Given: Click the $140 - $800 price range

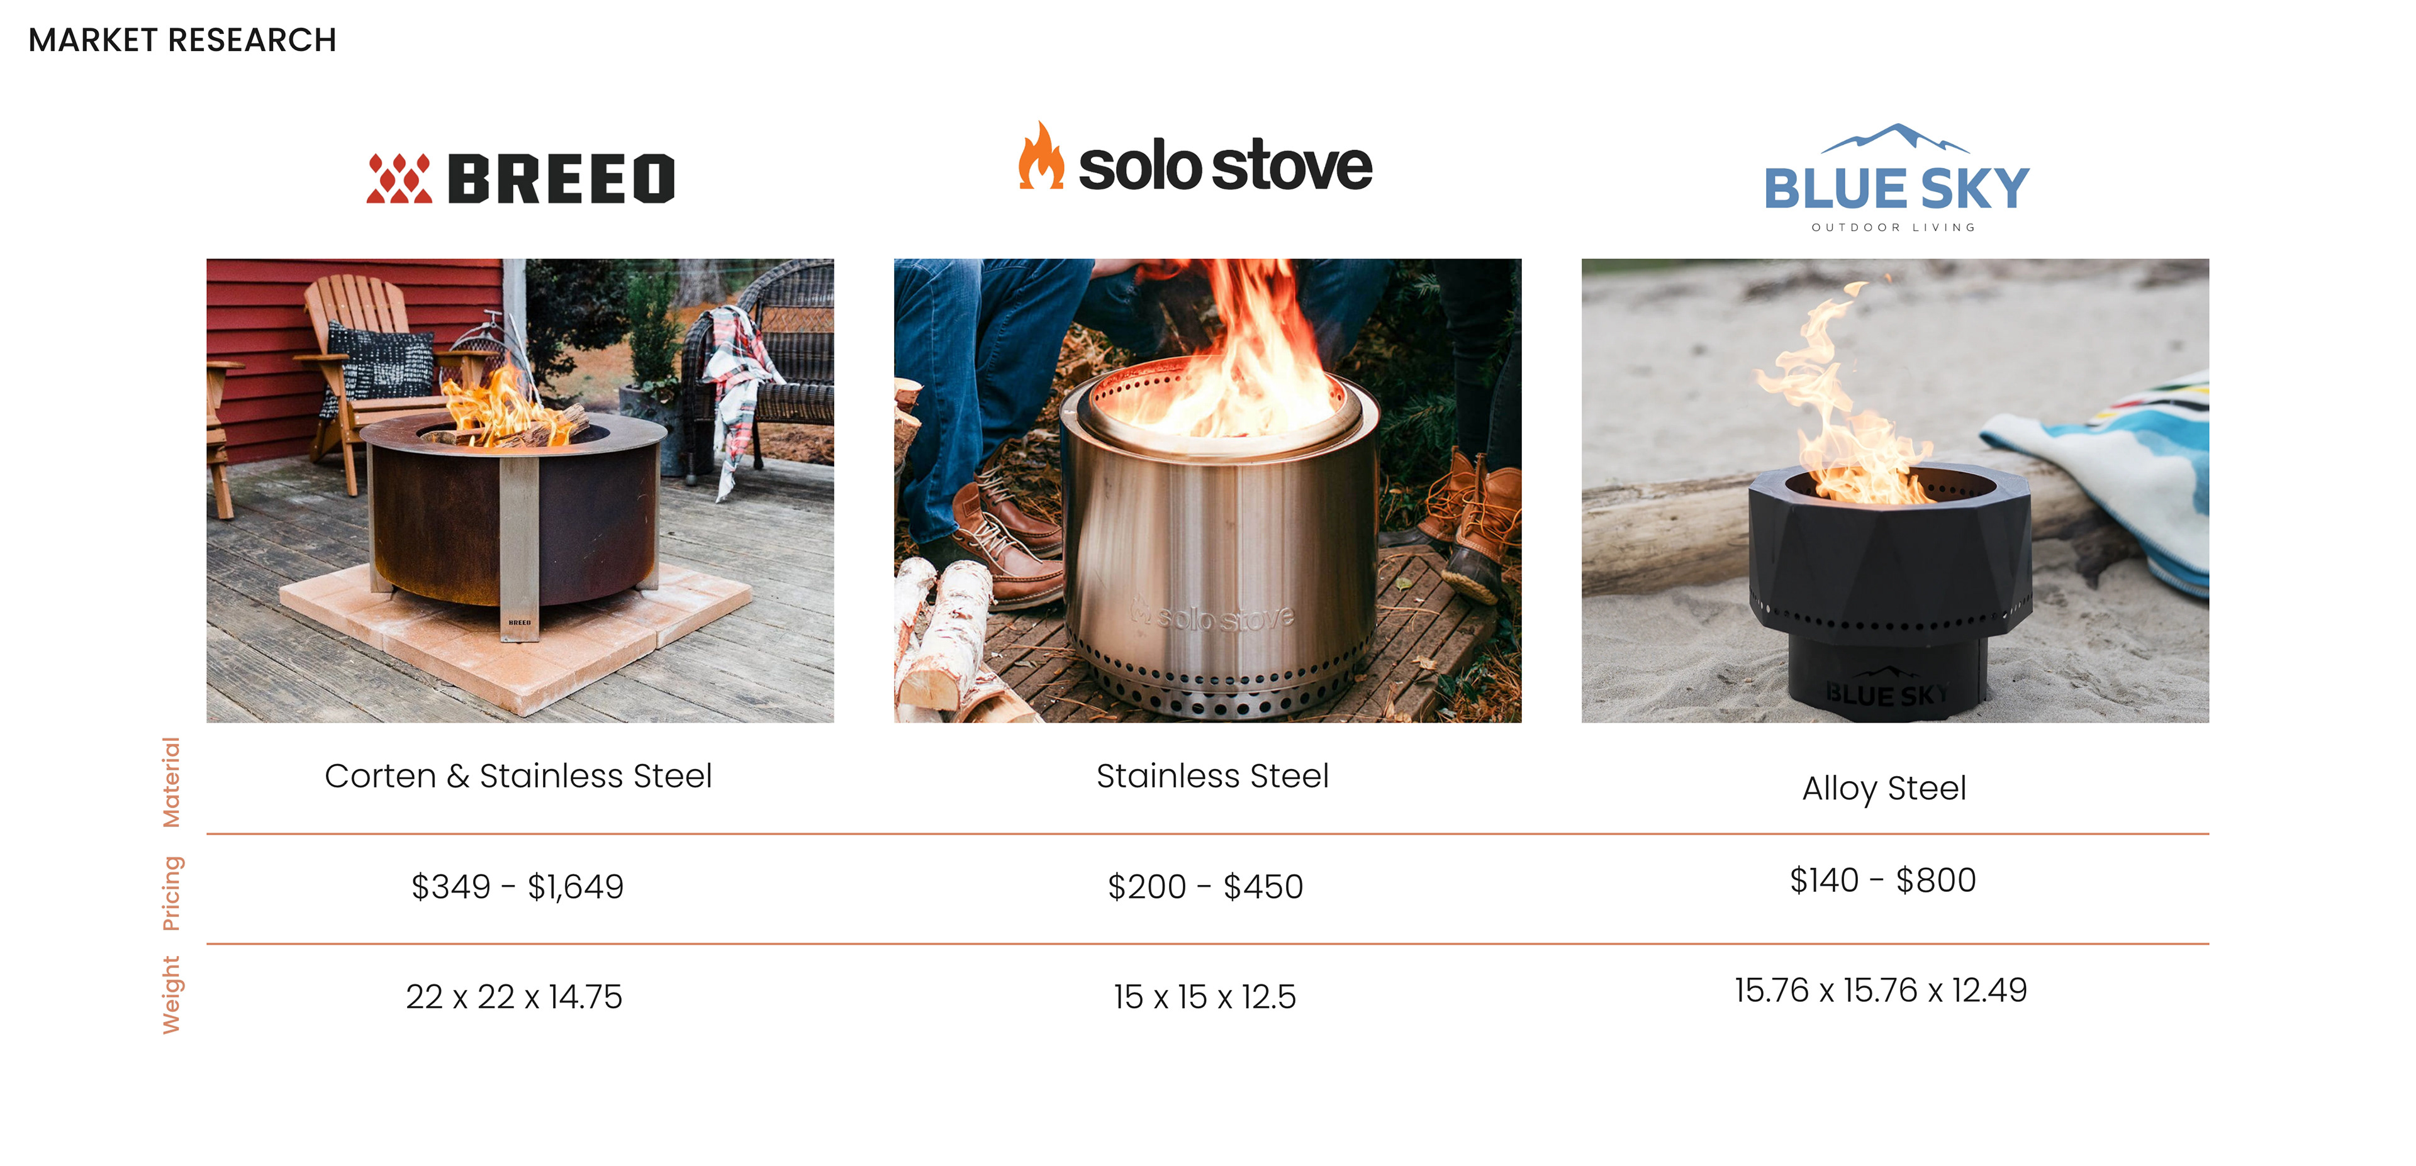Looking at the screenshot, I should (x=1882, y=880).
